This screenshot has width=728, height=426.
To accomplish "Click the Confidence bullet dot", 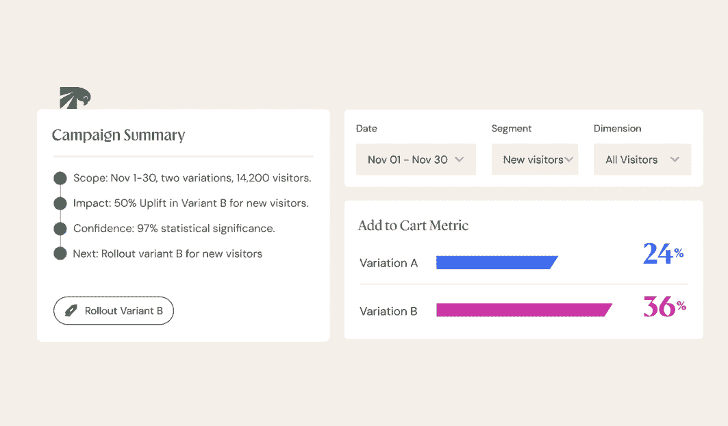I will point(60,229).
